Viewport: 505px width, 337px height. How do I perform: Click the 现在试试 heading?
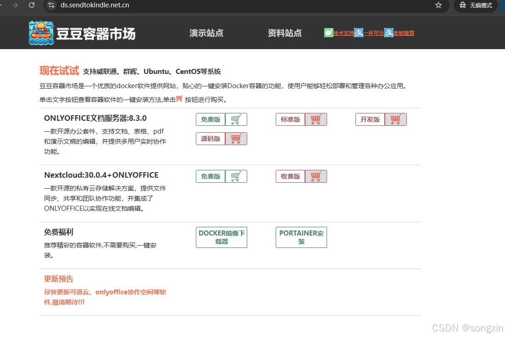(x=59, y=71)
